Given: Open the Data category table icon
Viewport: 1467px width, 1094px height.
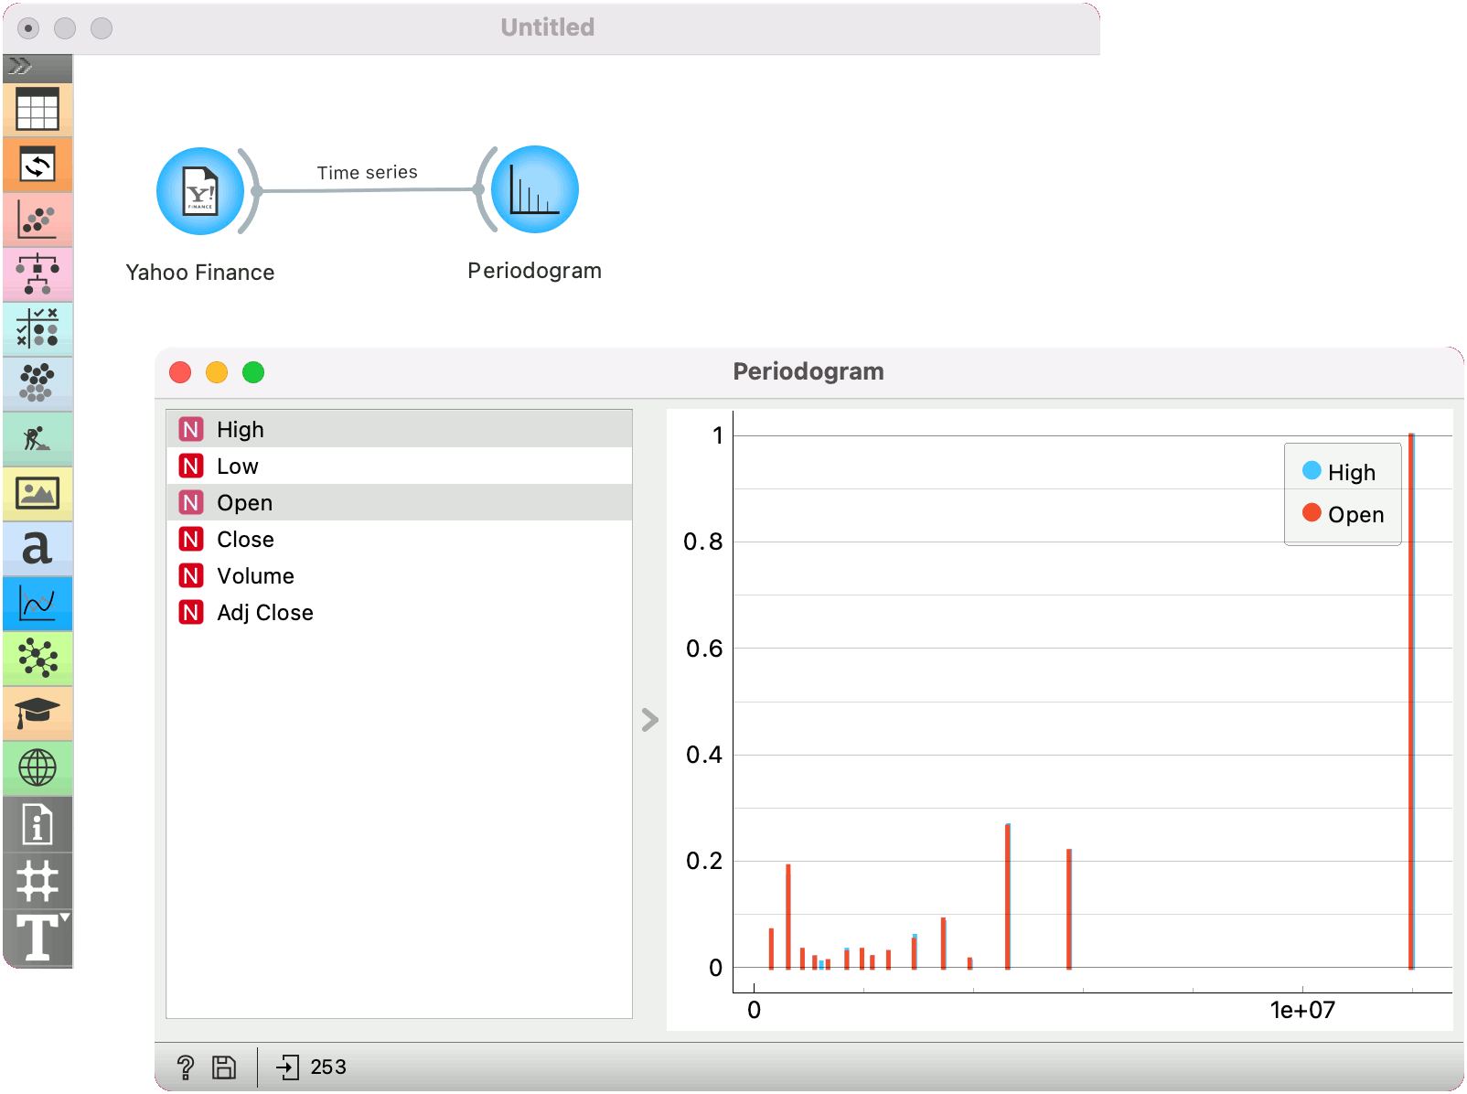Looking at the screenshot, I should [x=37, y=110].
